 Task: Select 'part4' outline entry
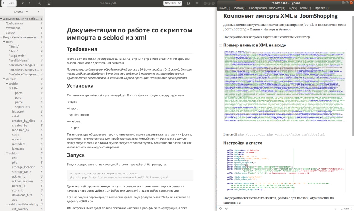click(x=19, y=102)
